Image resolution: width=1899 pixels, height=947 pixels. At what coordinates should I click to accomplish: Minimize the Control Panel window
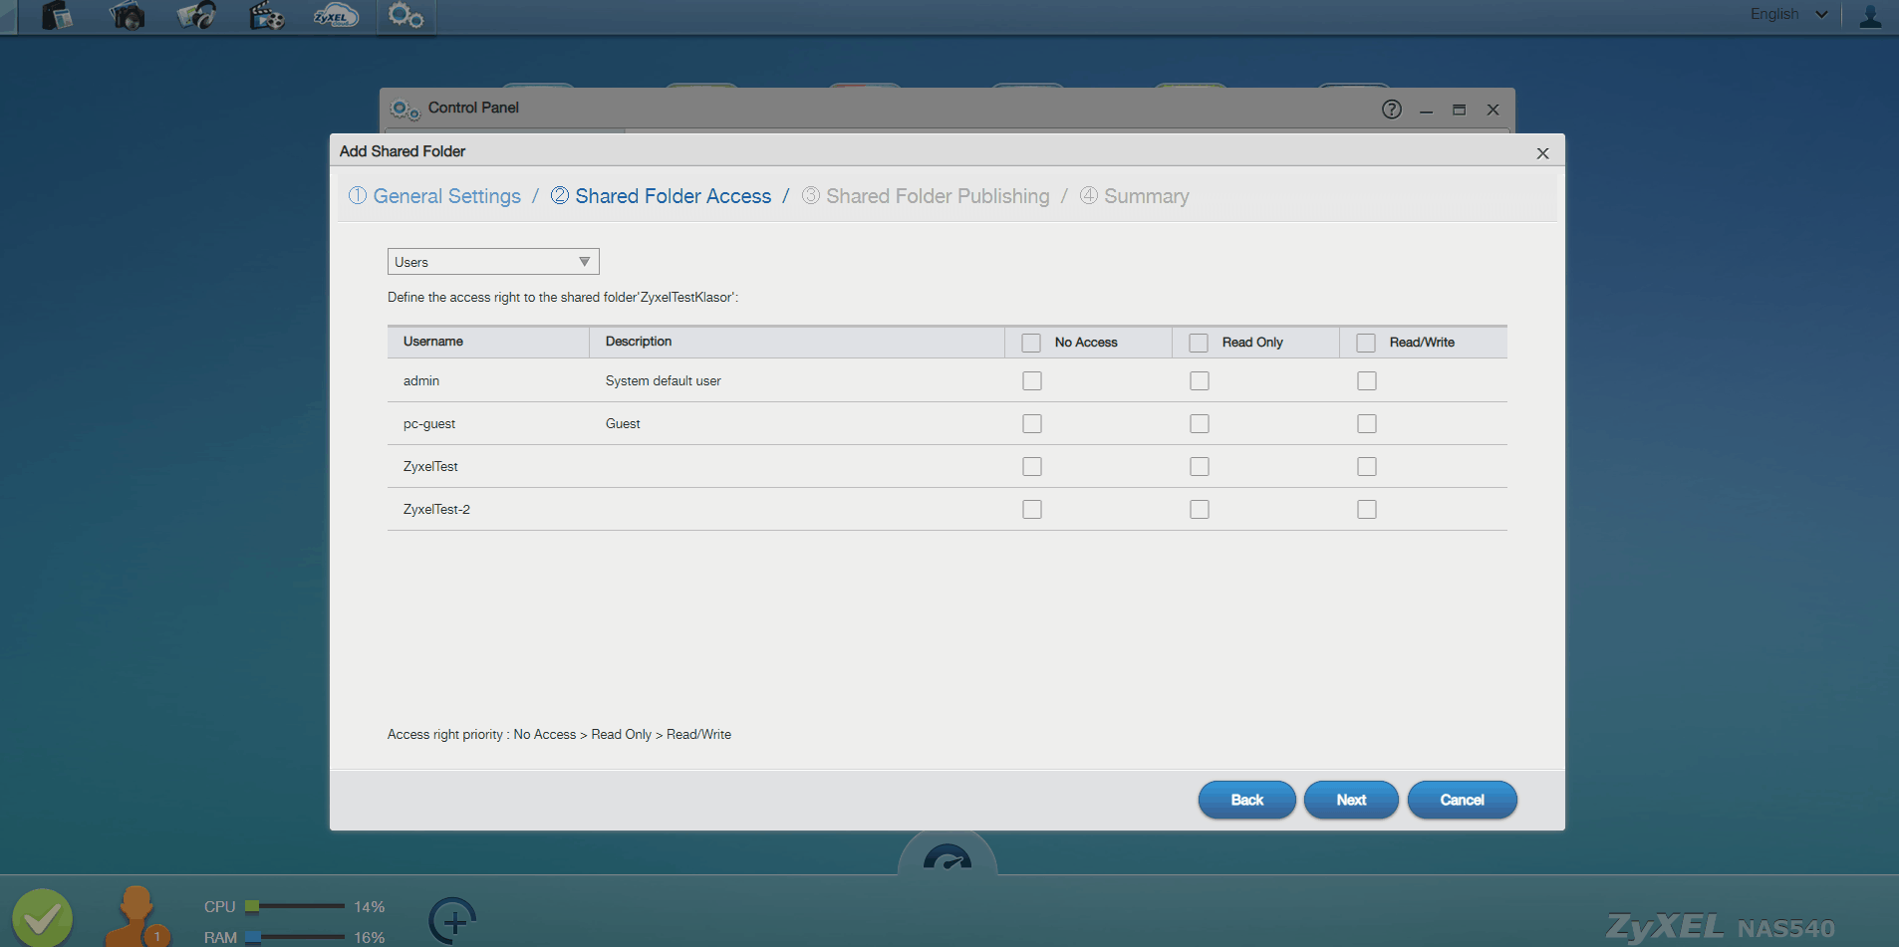click(1426, 110)
